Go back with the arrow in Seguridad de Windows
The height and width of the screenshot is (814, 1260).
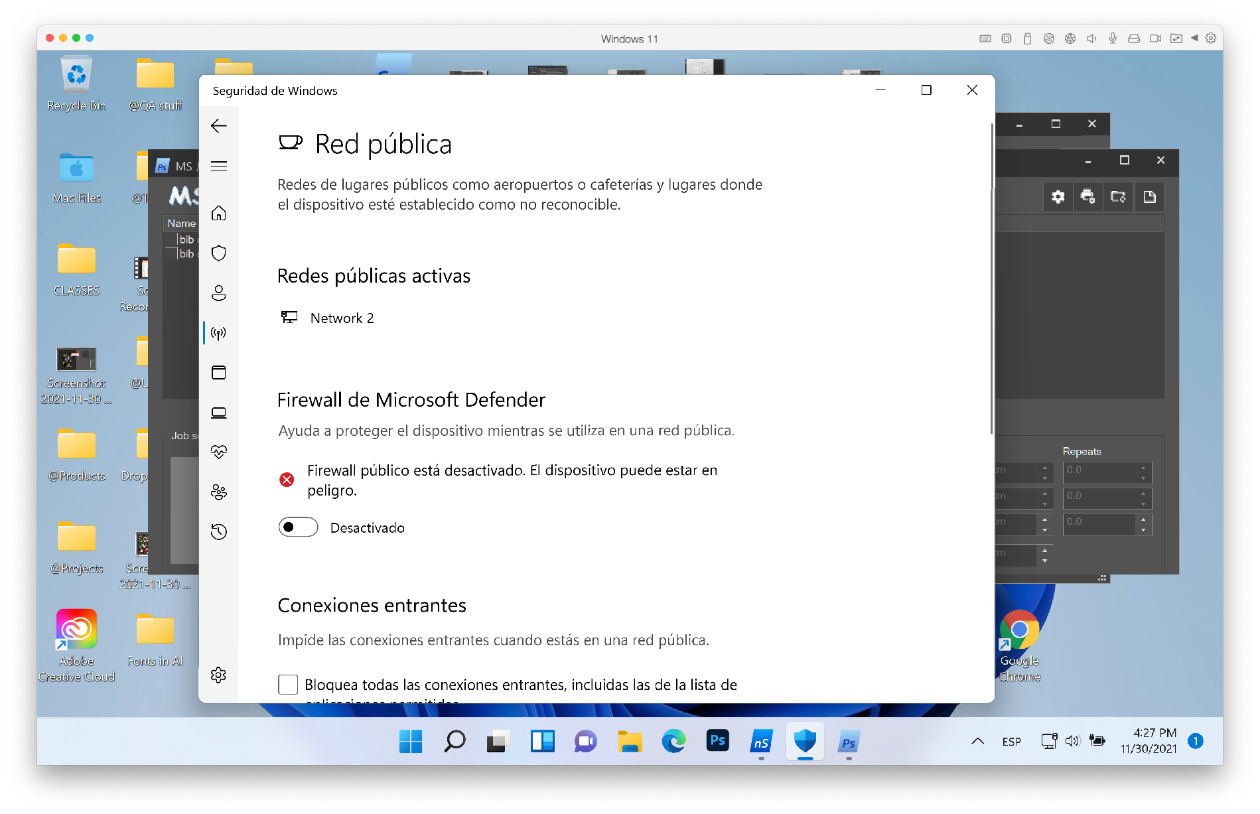pos(219,126)
